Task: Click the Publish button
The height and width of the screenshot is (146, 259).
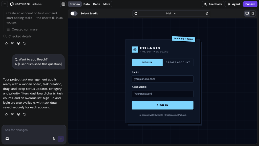Action: (x=250, y=4)
